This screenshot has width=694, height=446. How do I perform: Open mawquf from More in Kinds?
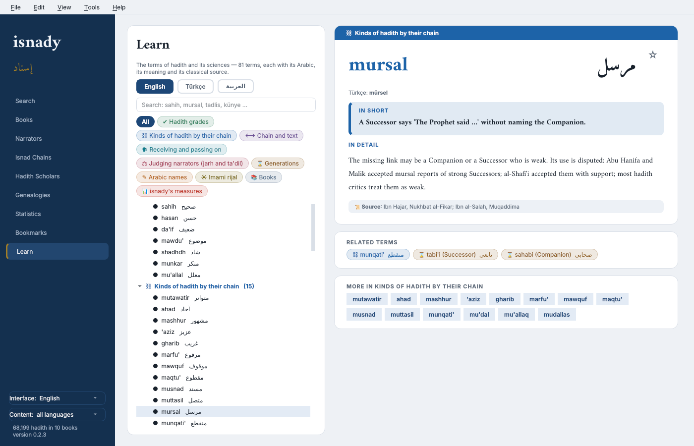pyautogui.click(x=575, y=299)
